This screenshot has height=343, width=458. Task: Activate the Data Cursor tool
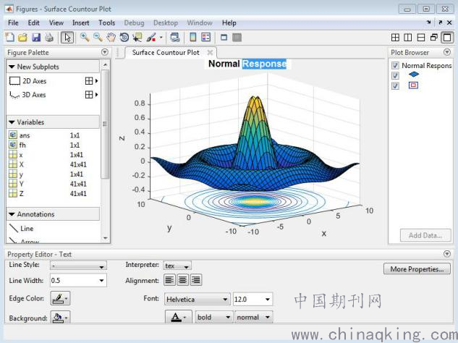click(x=137, y=38)
